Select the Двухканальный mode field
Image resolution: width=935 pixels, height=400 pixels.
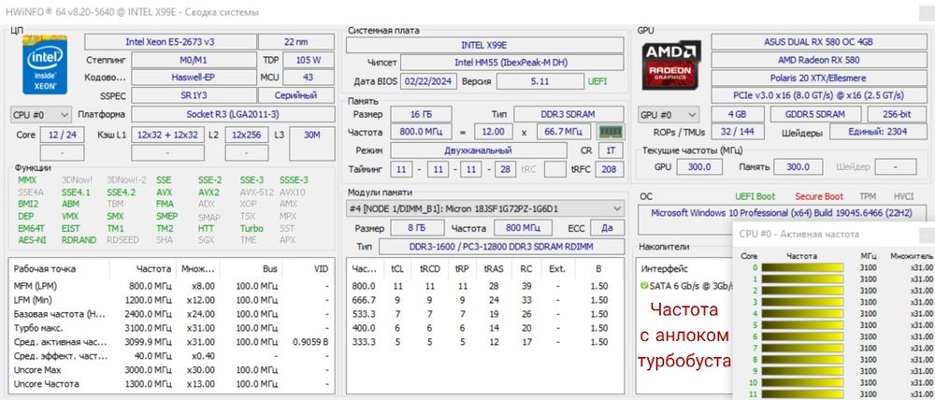tap(478, 150)
